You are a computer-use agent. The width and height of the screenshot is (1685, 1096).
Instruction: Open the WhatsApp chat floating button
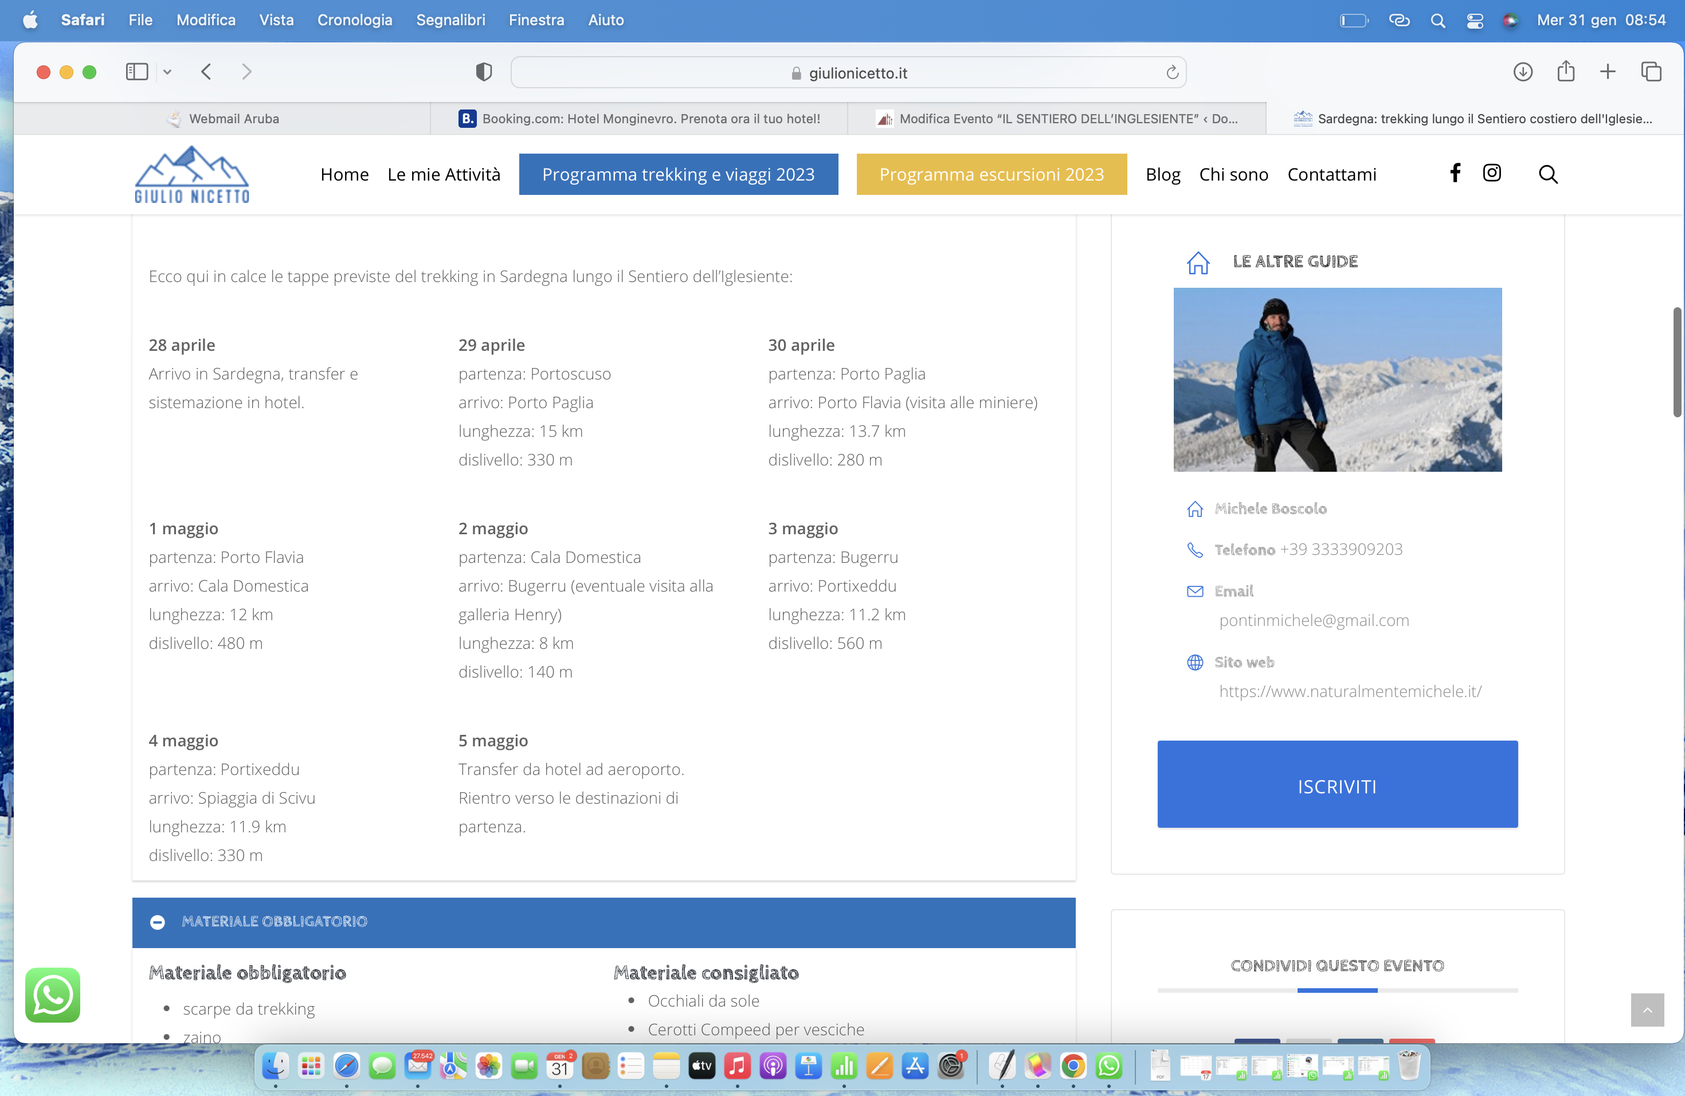coord(52,995)
